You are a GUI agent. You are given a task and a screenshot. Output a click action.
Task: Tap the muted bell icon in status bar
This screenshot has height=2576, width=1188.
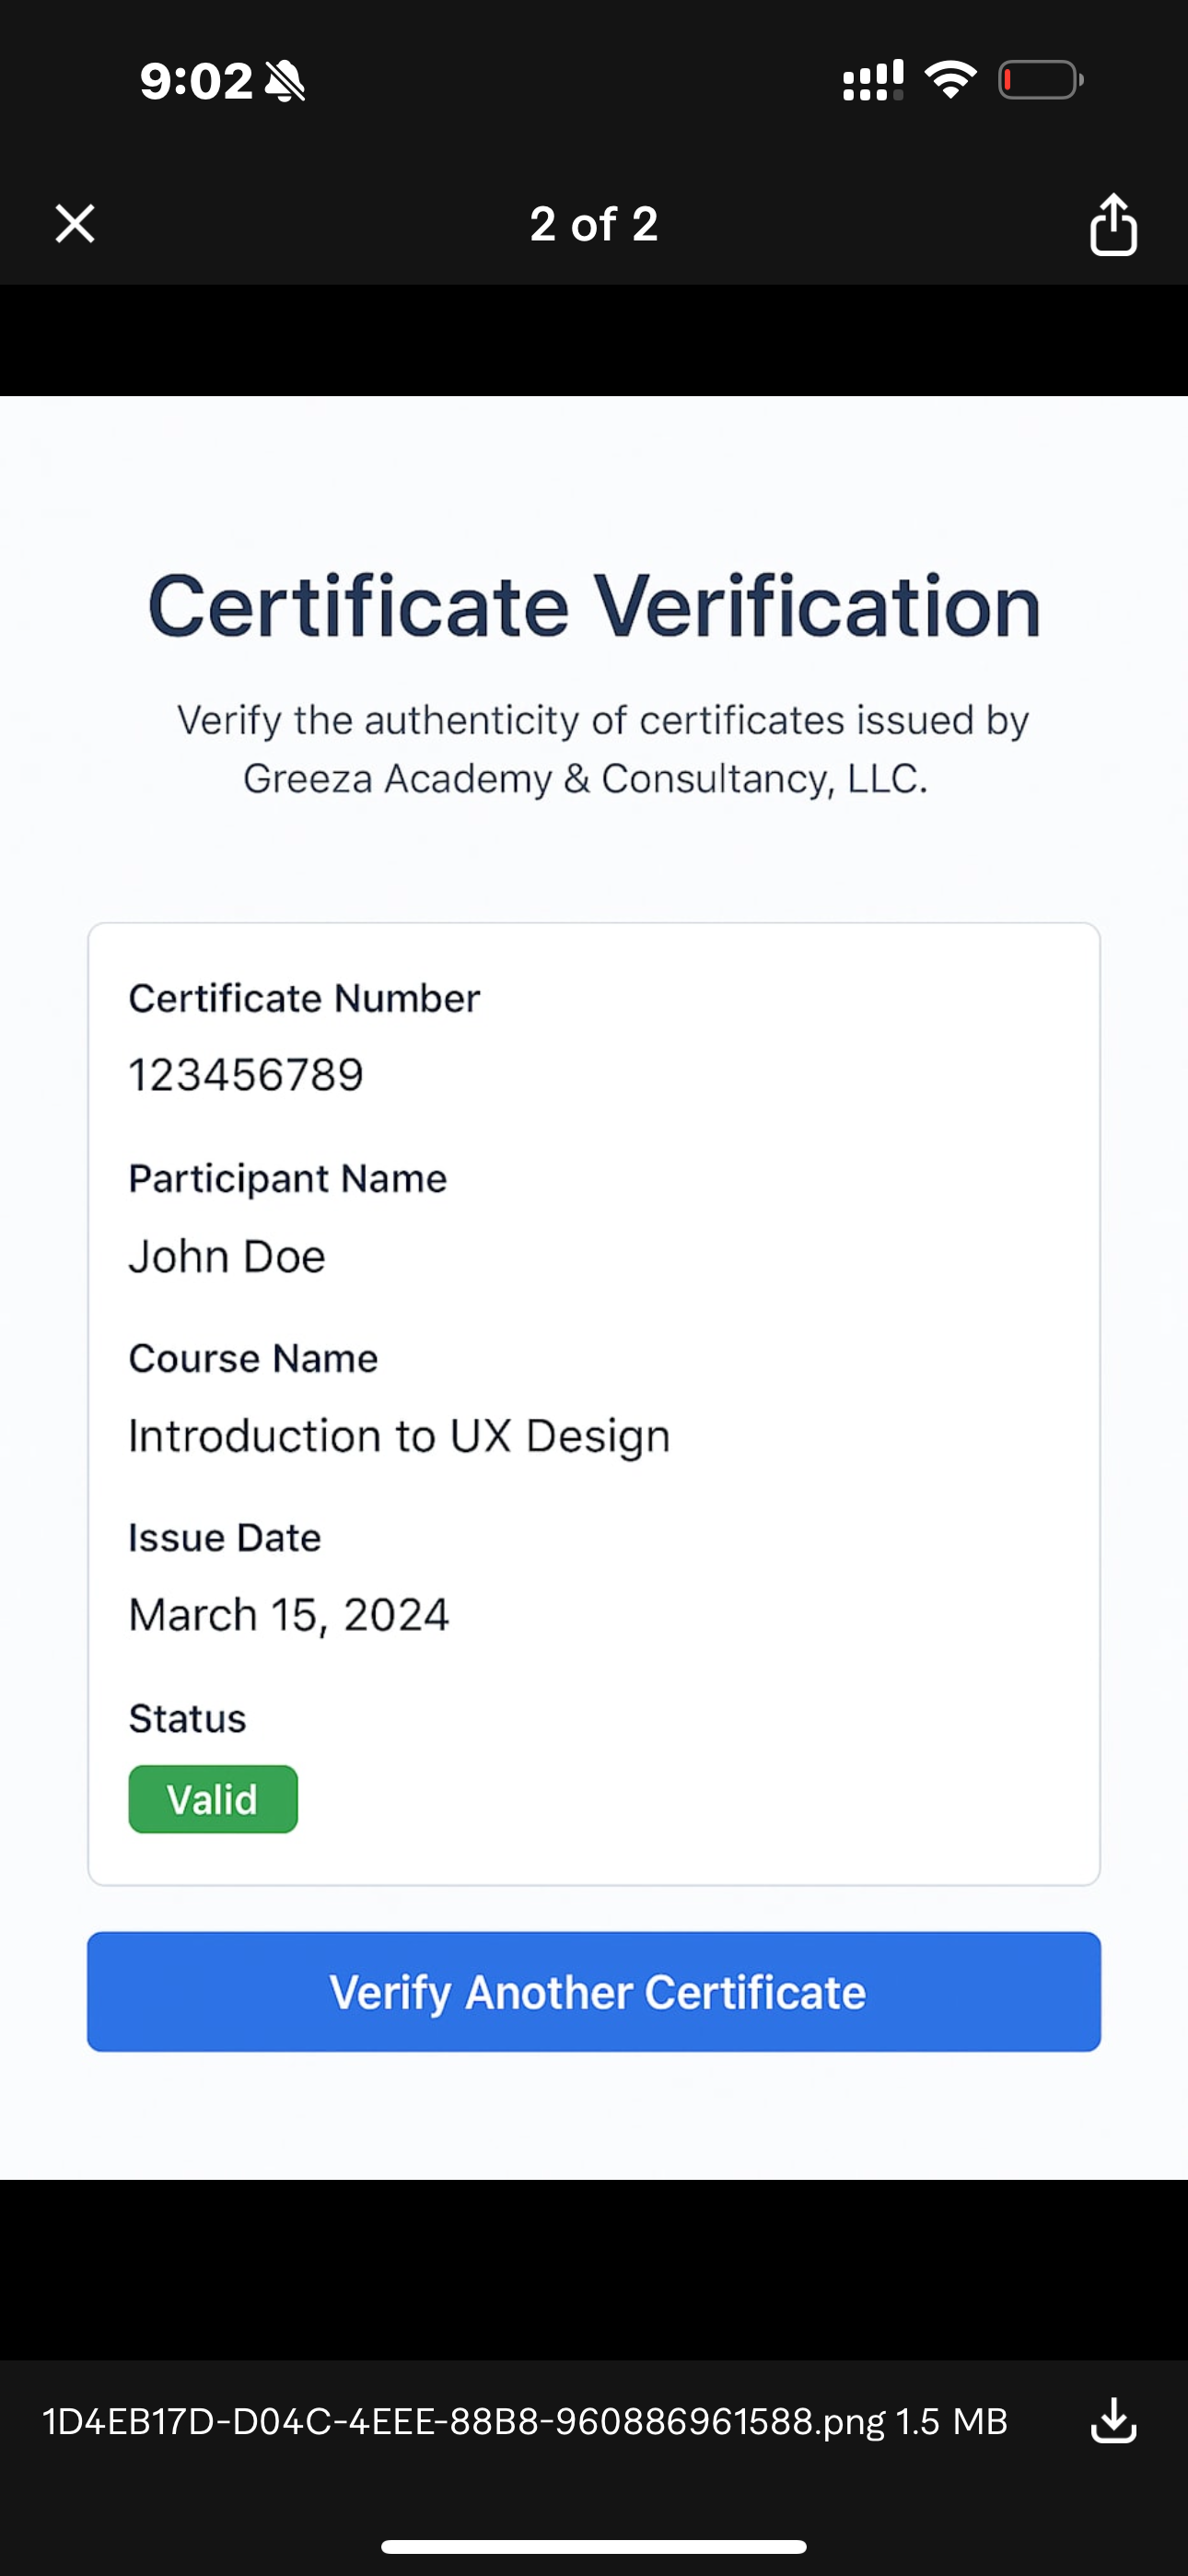pyautogui.click(x=285, y=81)
